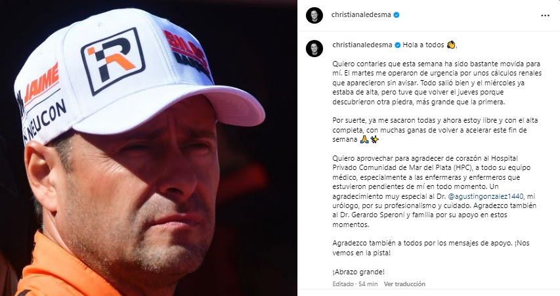This screenshot has width=560, height=296.
Task: Click the sparkle emoji after praying hands
Action: tap(374, 140)
